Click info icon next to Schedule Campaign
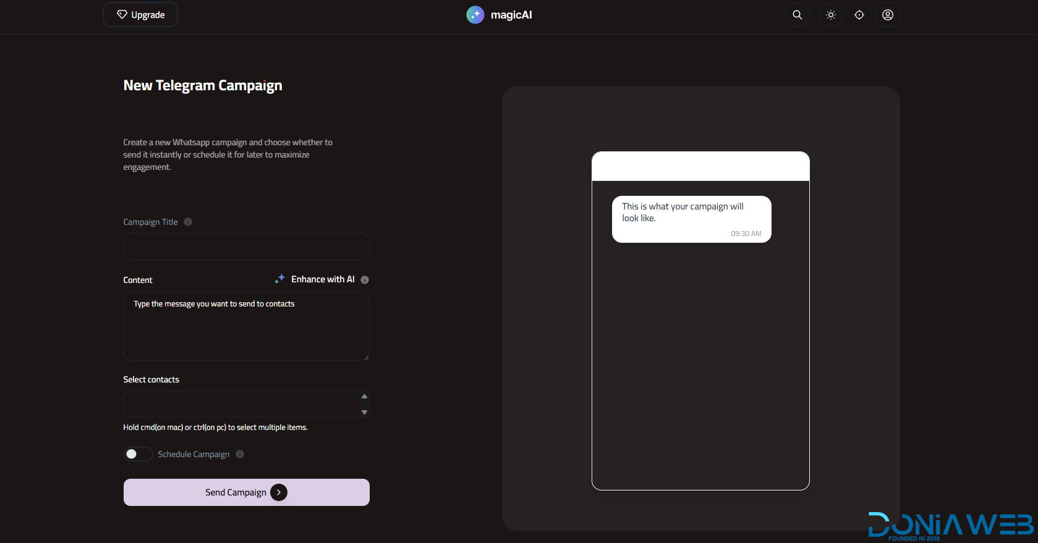 [x=240, y=454]
